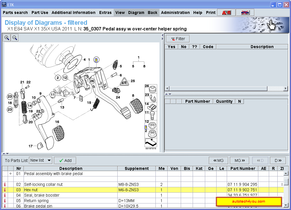Open the Parts search menu
Screen dimensions: 291x210
(x=15, y=13)
